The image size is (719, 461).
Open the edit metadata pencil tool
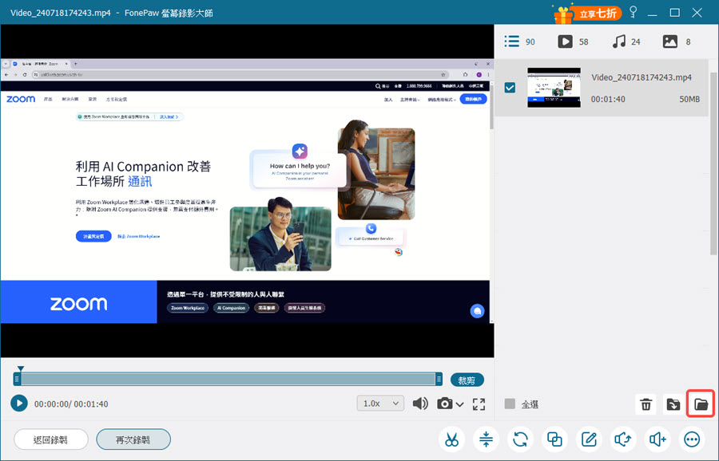tap(589, 439)
